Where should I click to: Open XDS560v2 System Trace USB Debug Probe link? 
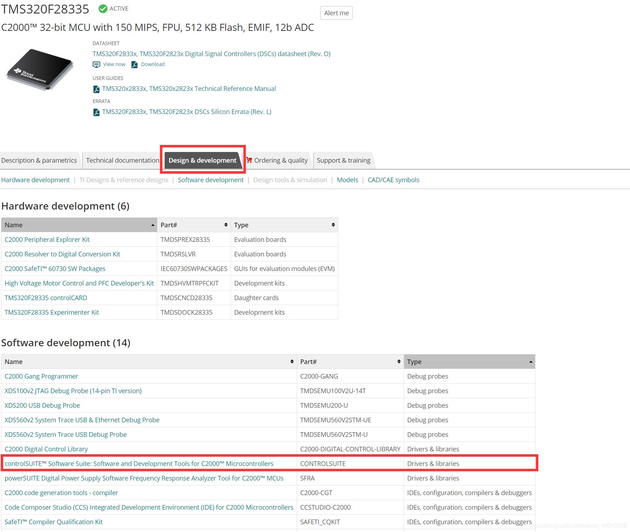(66, 435)
